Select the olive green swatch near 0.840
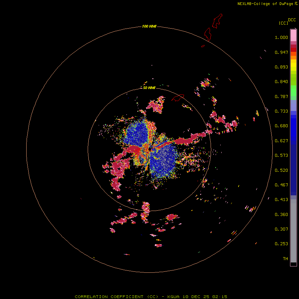The height and width of the screenshot is (299, 299). [x=293, y=79]
